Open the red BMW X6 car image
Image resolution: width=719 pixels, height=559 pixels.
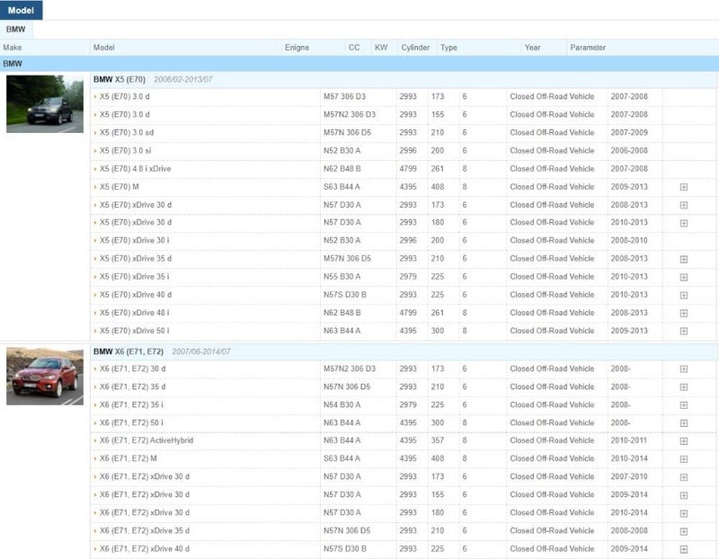click(x=45, y=376)
